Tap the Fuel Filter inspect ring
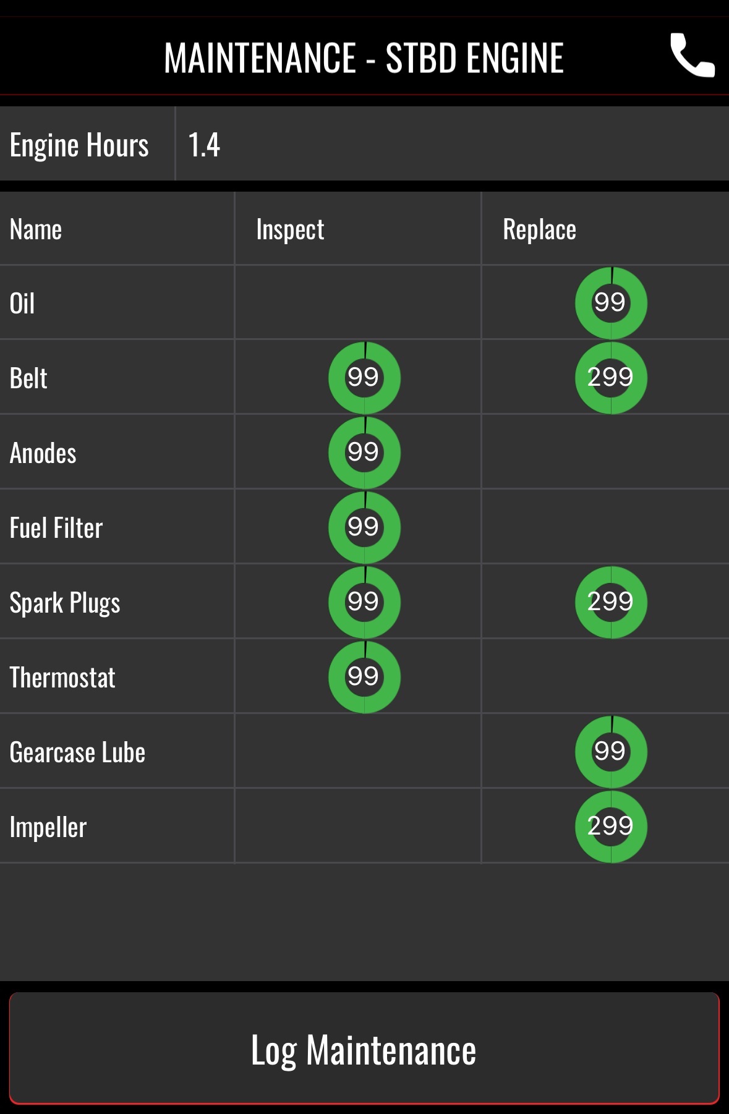This screenshot has width=729, height=1114. tap(364, 527)
